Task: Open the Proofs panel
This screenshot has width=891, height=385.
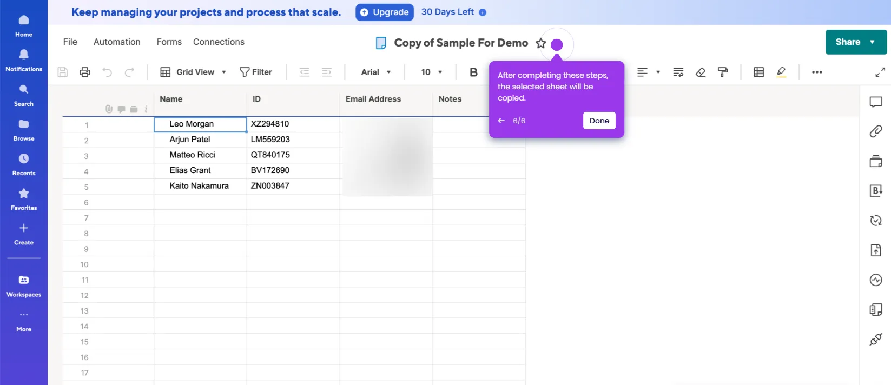Action: (876, 161)
